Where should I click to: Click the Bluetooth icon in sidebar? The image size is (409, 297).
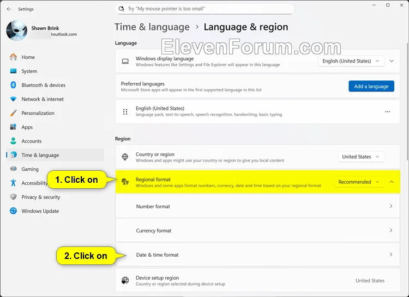[13, 85]
